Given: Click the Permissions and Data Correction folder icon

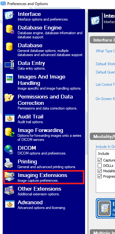Looking at the screenshot, I should pos(9,98).
